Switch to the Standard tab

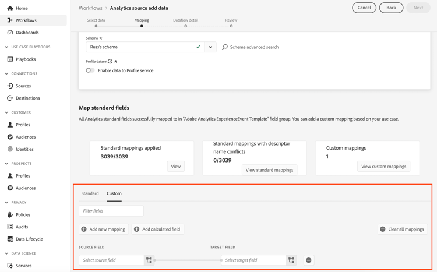click(90, 193)
